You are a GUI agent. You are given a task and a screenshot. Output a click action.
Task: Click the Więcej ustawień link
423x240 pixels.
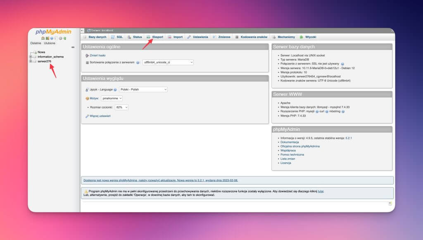tap(100, 116)
